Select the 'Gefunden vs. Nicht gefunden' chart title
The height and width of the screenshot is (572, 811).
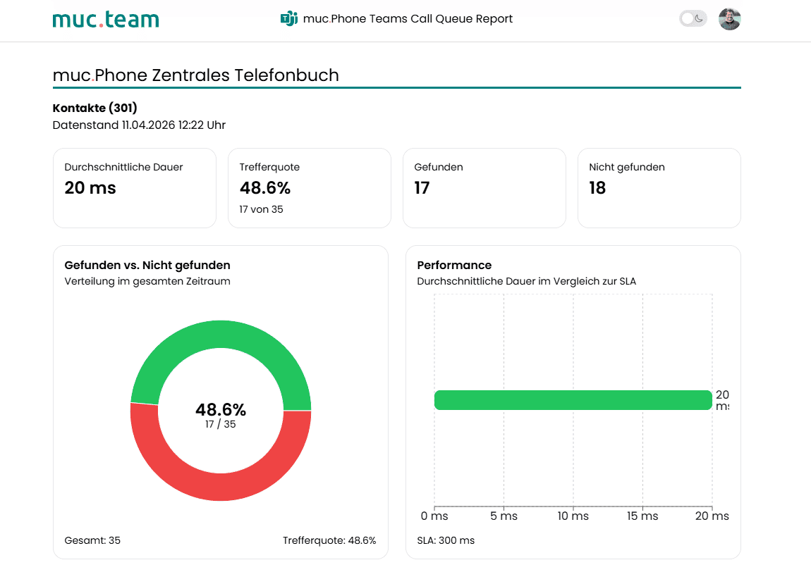147,265
